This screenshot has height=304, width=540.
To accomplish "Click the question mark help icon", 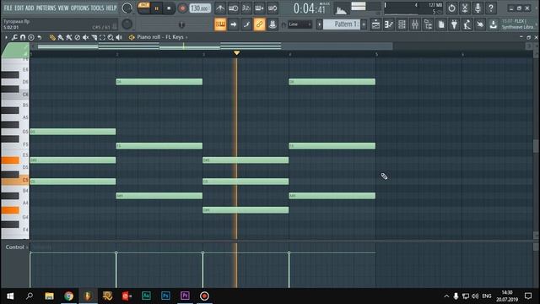I will click(491, 8).
